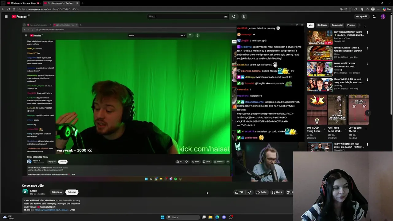Open the realgeek.cz merch link
The width and height of the screenshot is (393, 221).
click(52, 210)
